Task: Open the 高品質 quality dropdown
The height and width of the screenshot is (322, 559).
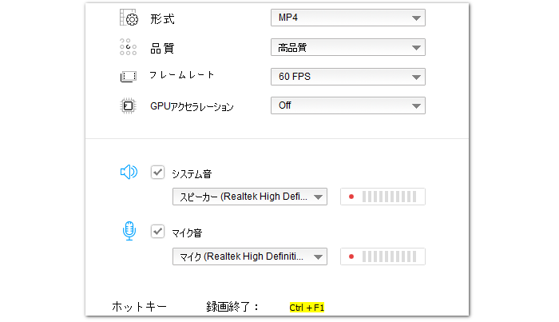Action: pos(347,48)
